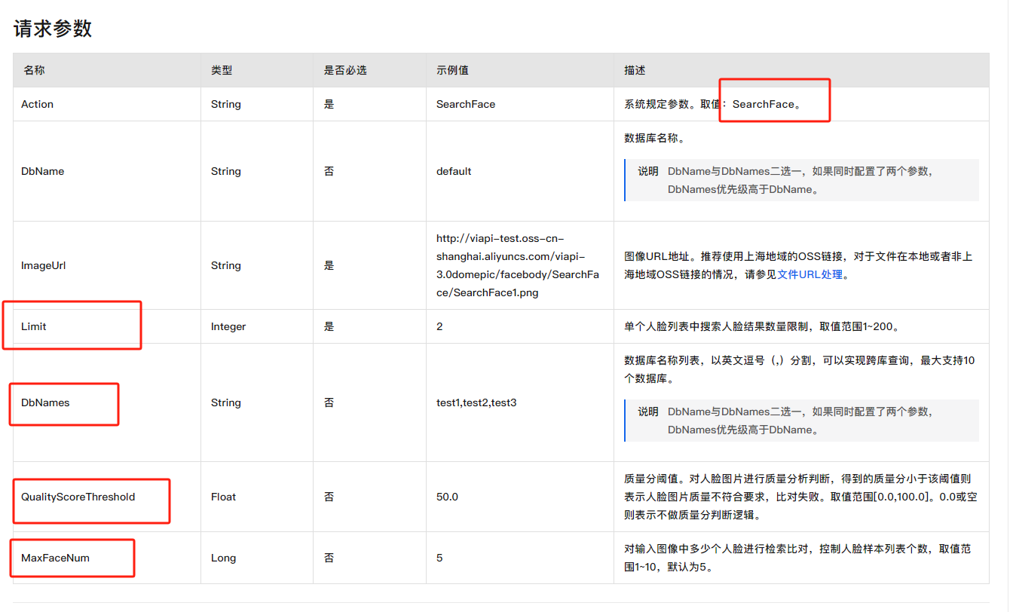This screenshot has width=1016, height=612.
Task: Click the default example value
Action: [x=454, y=171]
